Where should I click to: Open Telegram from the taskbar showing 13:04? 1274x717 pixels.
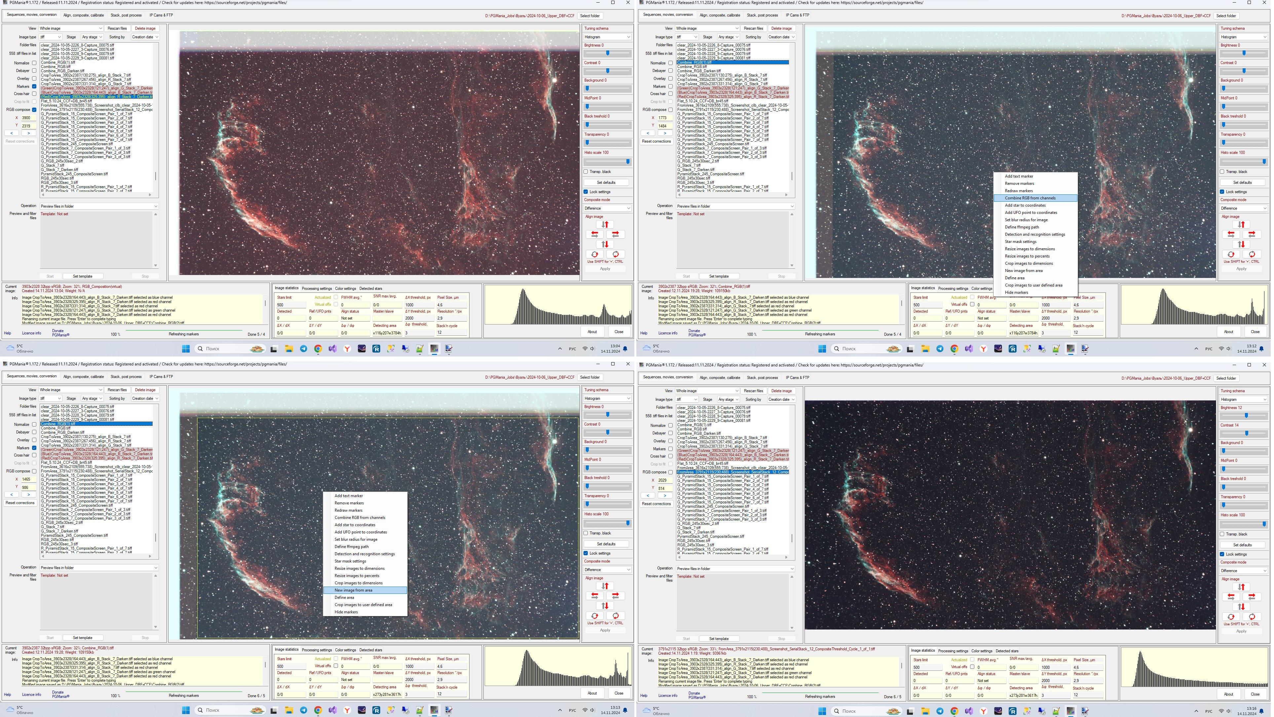point(304,349)
